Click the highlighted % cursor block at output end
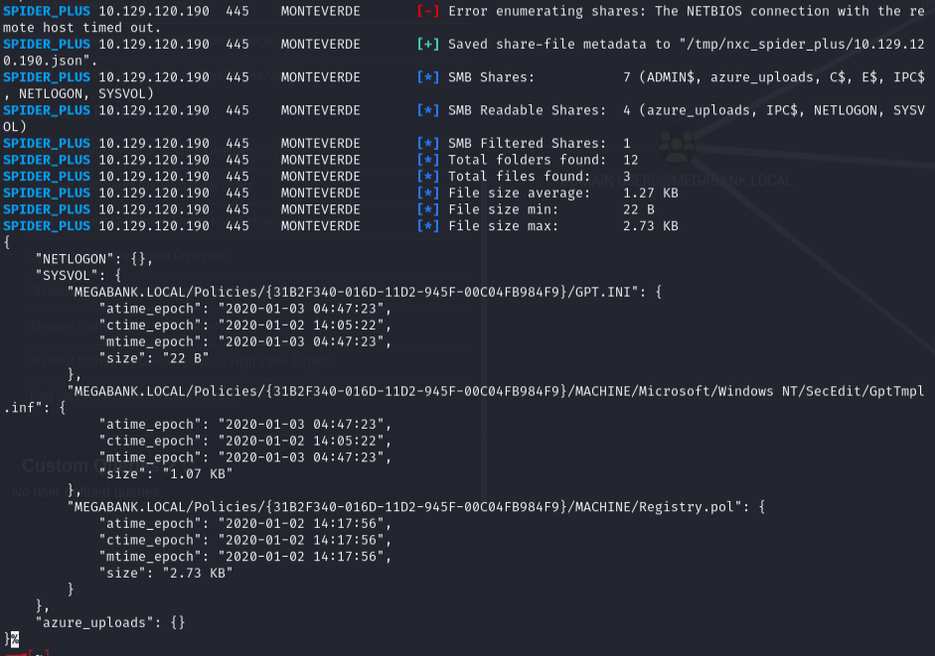This screenshot has height=656, width=935. coord(14,638)
